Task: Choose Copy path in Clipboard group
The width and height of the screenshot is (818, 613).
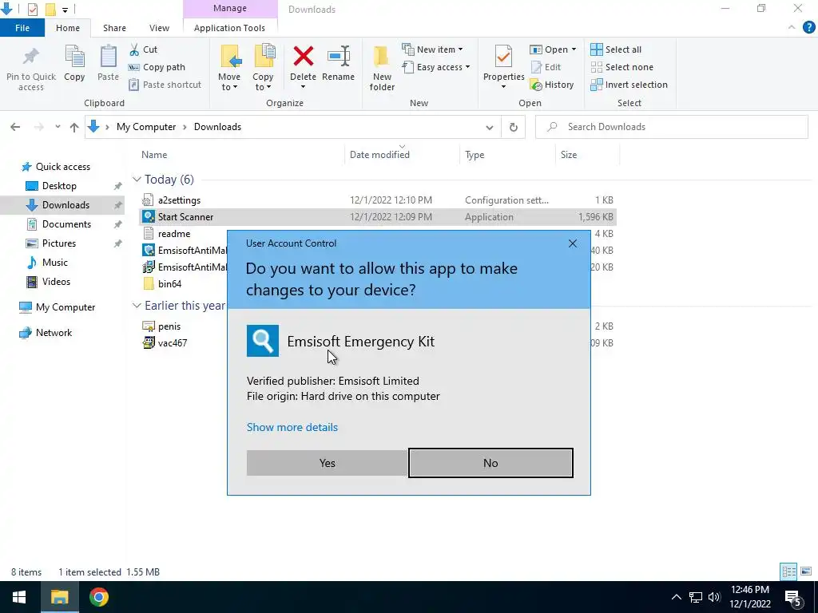Action: click(157, 67)
